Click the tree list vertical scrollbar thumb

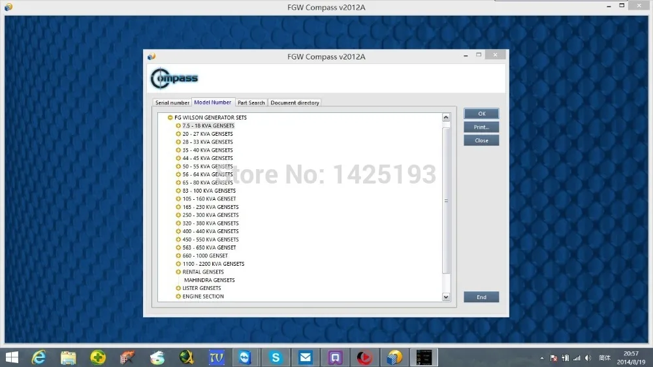coord(446,200)
